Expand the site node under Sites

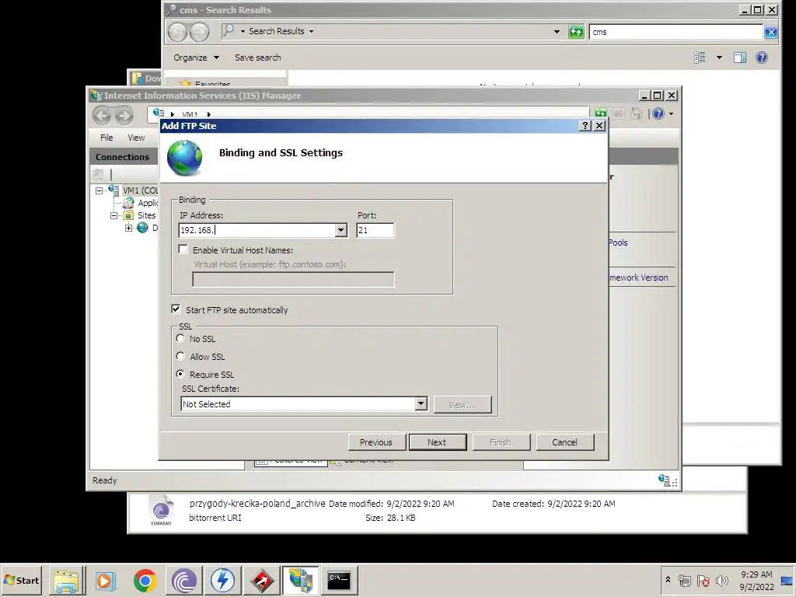point(128,228)
